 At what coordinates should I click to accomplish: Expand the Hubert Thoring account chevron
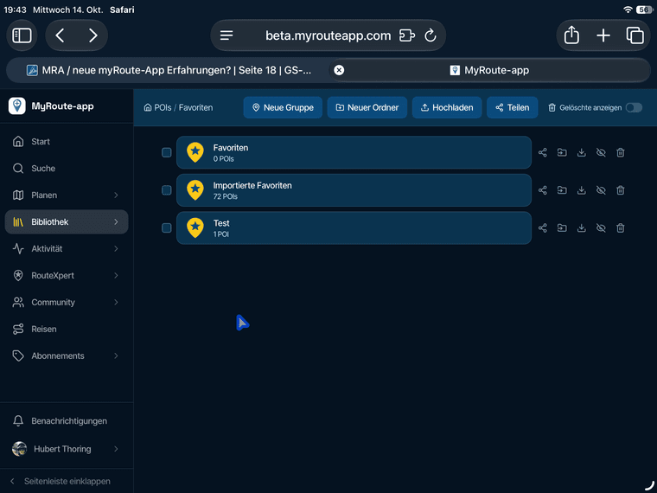(116, 449)
